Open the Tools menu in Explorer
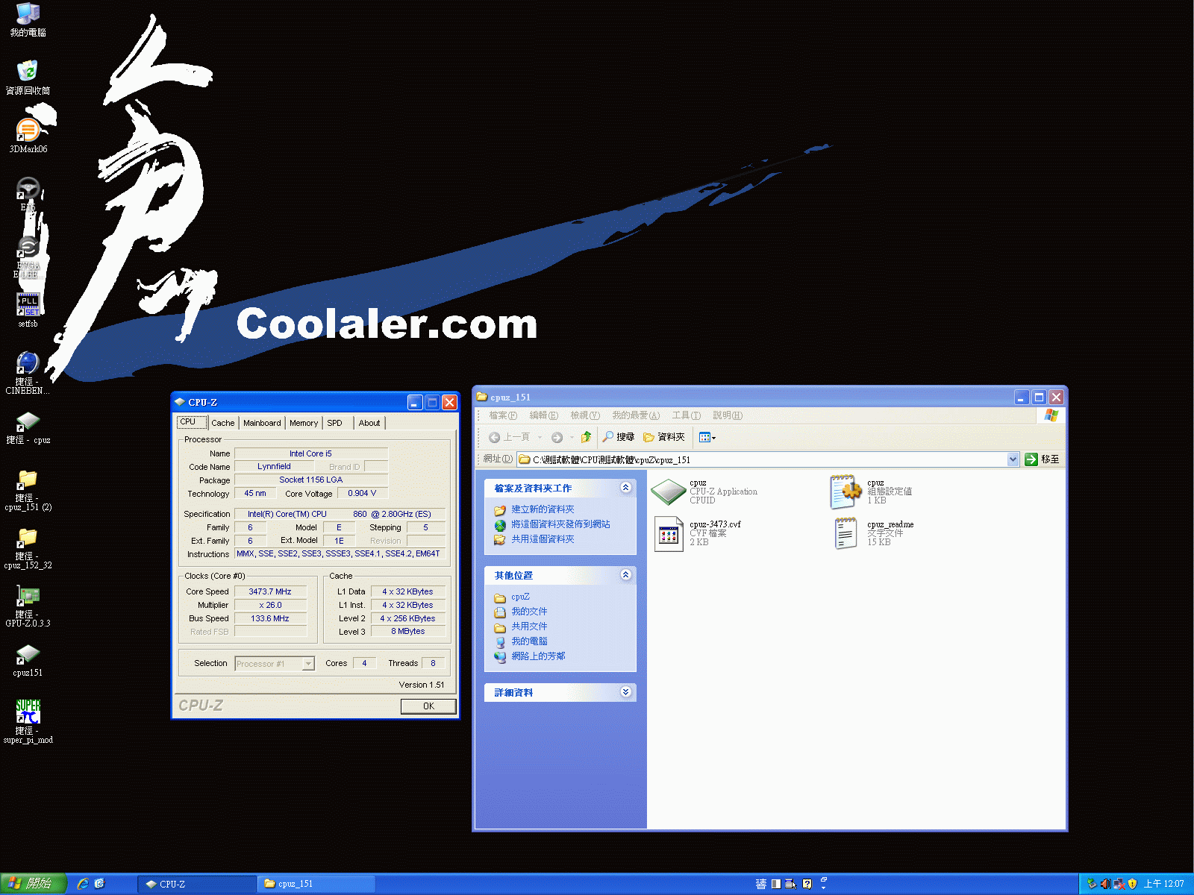 (x=686, y=415)
